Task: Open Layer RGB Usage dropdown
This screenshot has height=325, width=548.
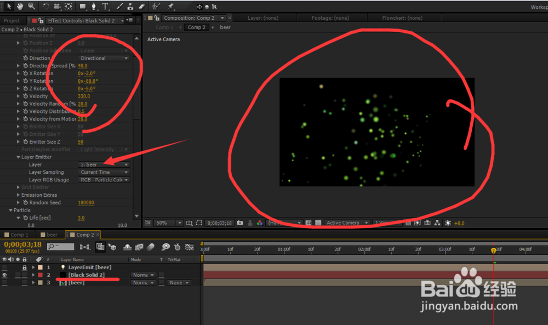Action: [x=104, y=180]
